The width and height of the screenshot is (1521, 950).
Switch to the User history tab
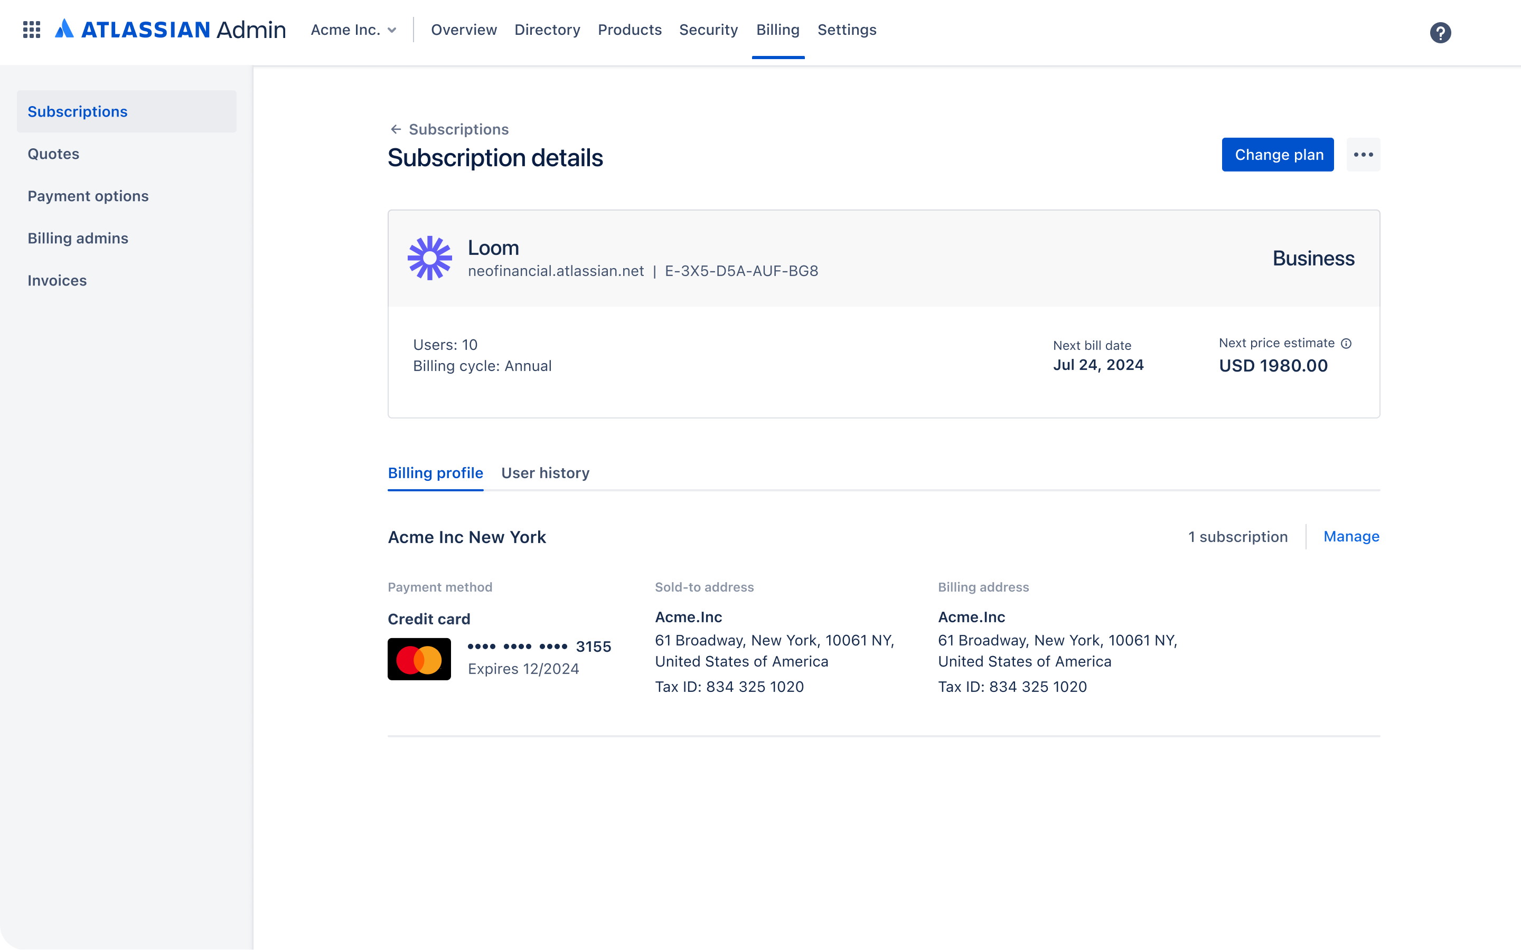(x=545, y=473)
